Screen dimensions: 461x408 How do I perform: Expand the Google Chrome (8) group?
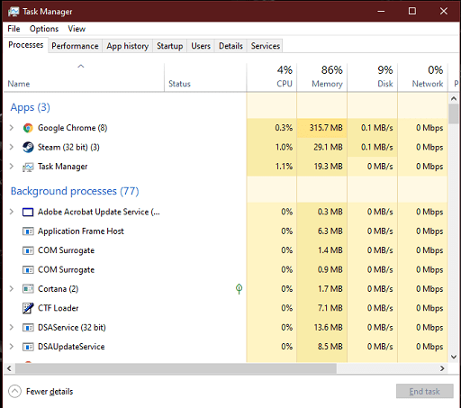click(x=12, y=128)
